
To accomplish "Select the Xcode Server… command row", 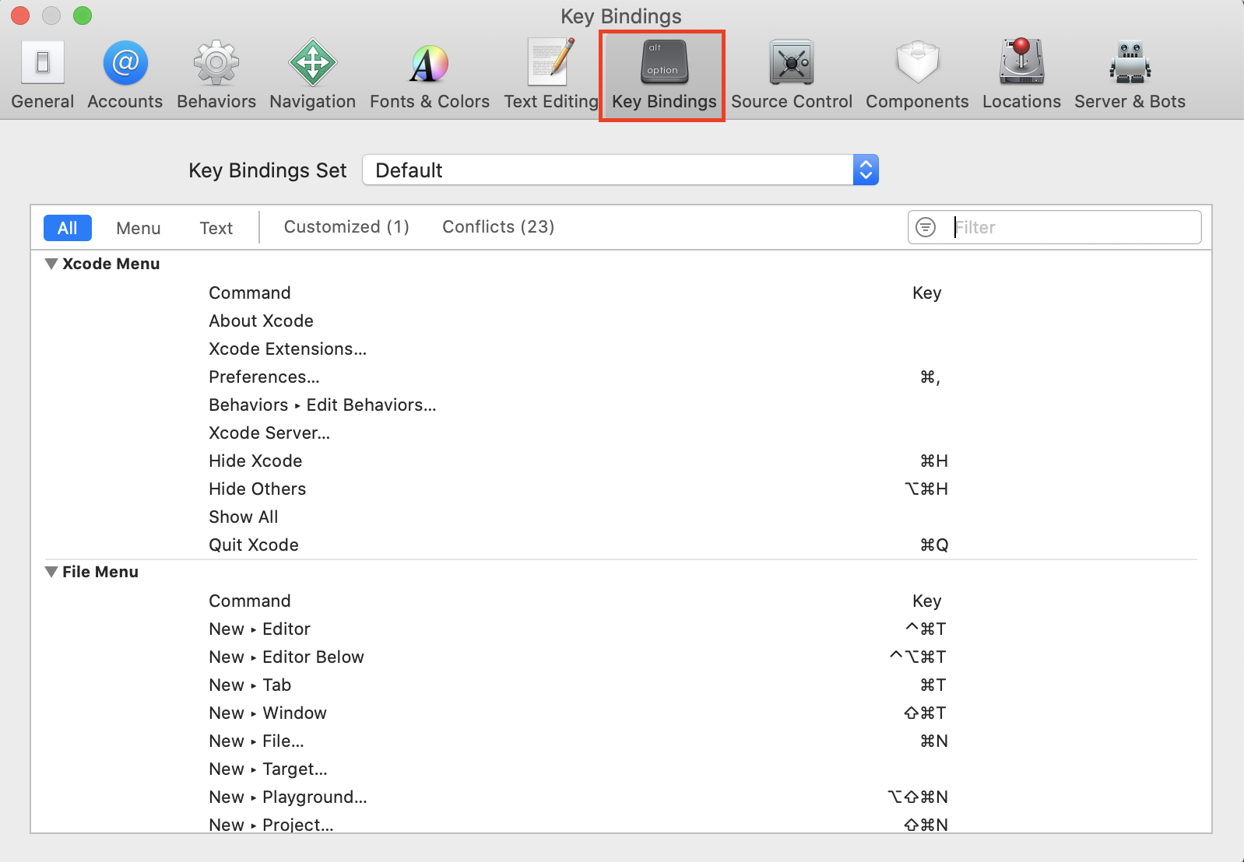I will click(621, 433).
